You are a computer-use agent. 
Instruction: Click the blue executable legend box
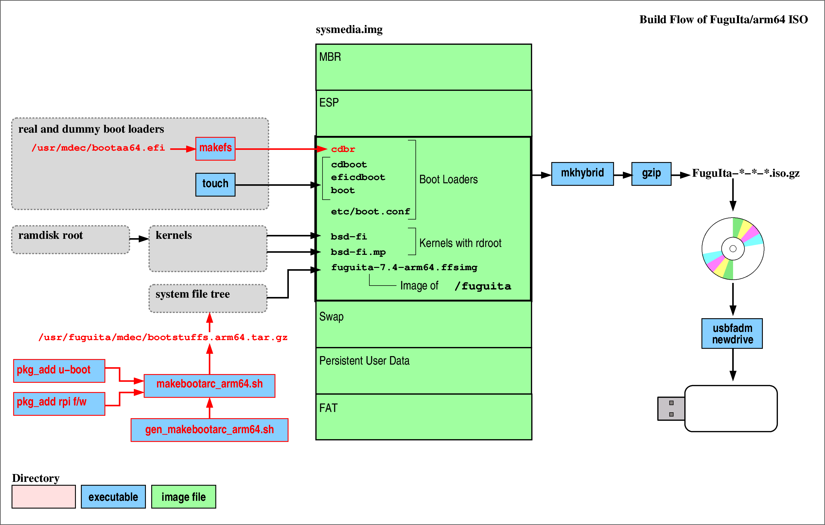[113, 496]
